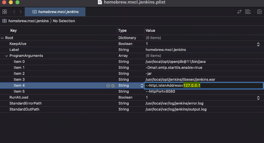Click the output.log path value
This screenshot has height=143, width=264.
tap(176, 109)
